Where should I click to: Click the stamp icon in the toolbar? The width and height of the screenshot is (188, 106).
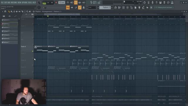83,8
